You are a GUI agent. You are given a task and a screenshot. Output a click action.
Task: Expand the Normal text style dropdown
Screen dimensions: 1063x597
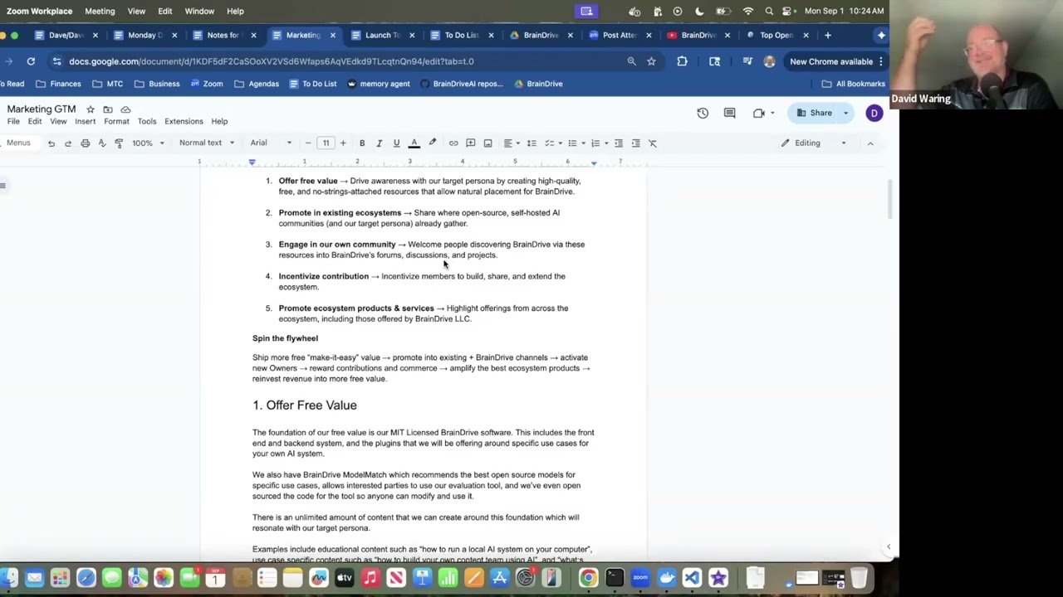pyautogui.click(x=207, y=143)
